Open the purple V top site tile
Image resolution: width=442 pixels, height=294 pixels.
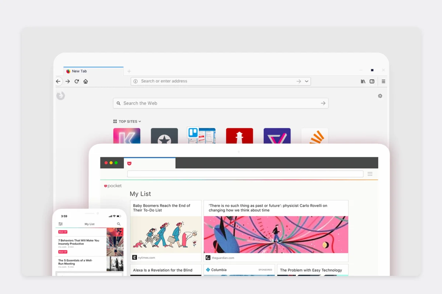[x=277, y=136]
